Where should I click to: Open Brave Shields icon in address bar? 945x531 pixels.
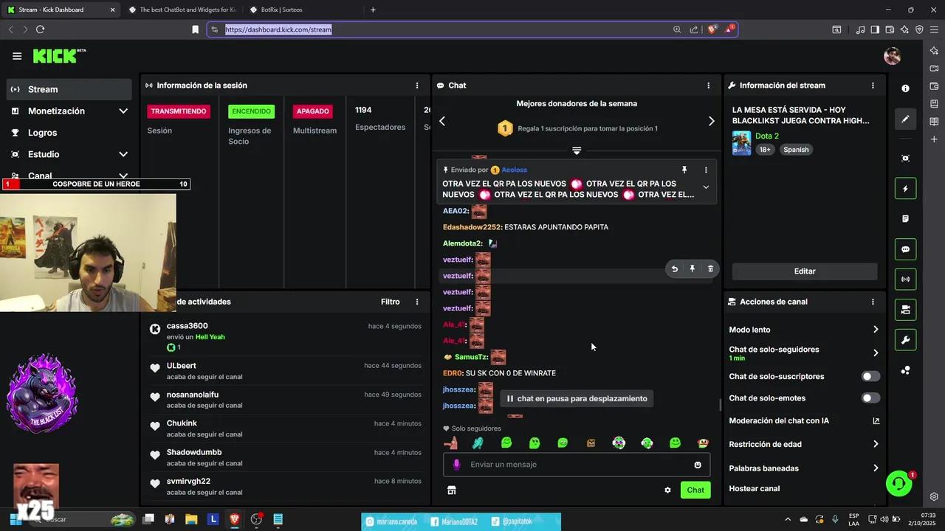point(712,29)
